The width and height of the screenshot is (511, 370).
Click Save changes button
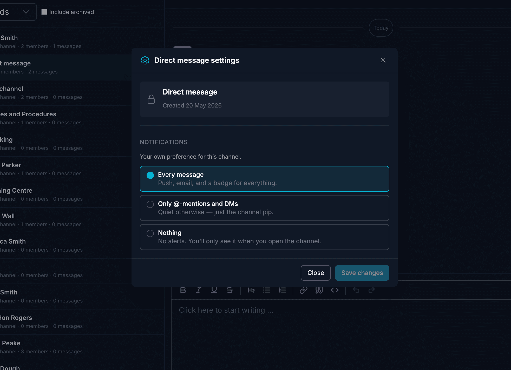(362, 273)
